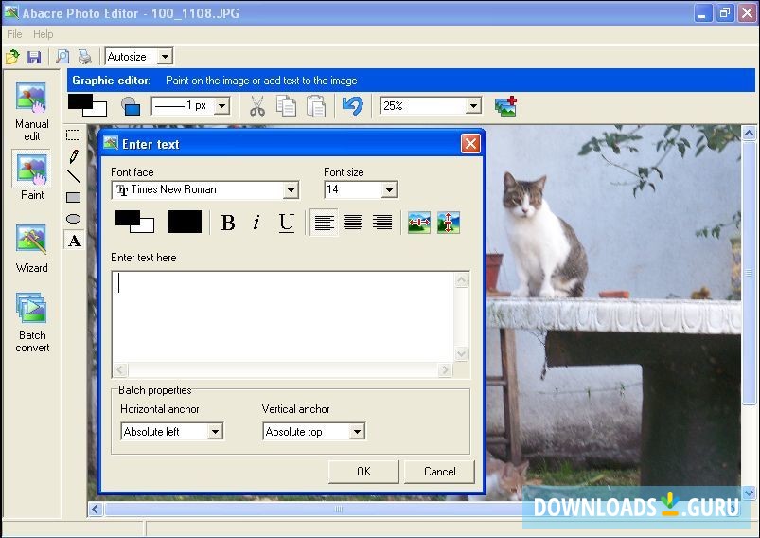
Task: Click inside the Enter text here box
Action: click(x=283, y=316)
